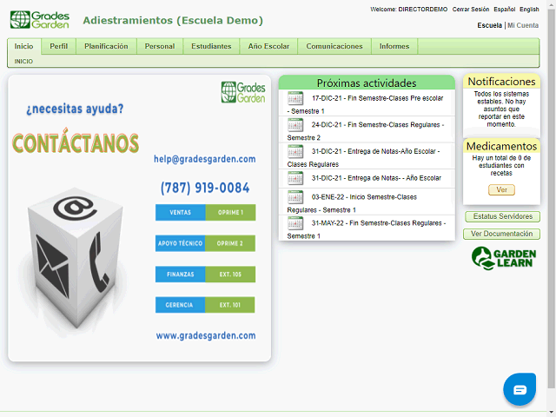The image size is (556, 417).
Task: Click calendar icon beside Entrega de Notas-Año Escolar - Clases Regulares
Action: coord(295,151)
